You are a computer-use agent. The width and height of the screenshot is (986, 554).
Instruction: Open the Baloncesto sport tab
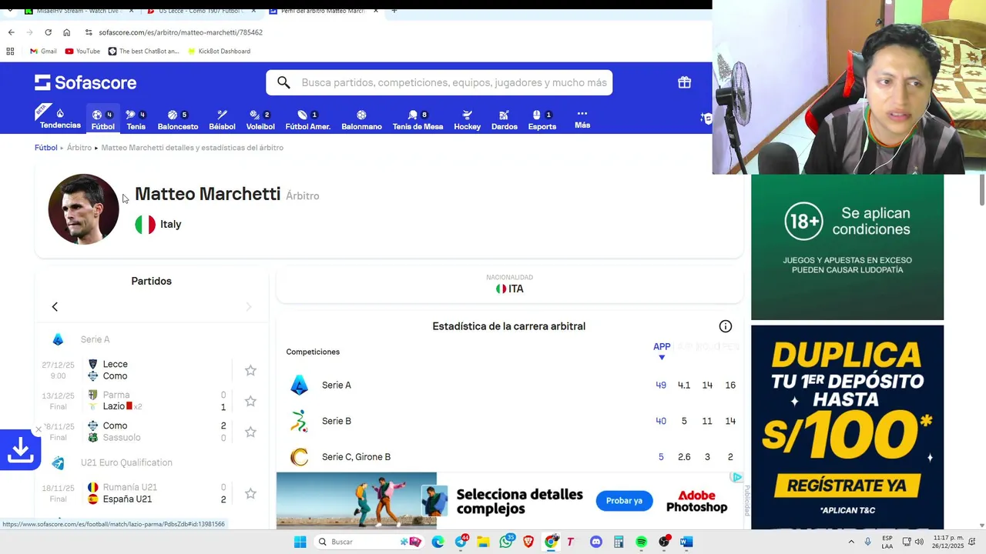(x=178, y=120)
